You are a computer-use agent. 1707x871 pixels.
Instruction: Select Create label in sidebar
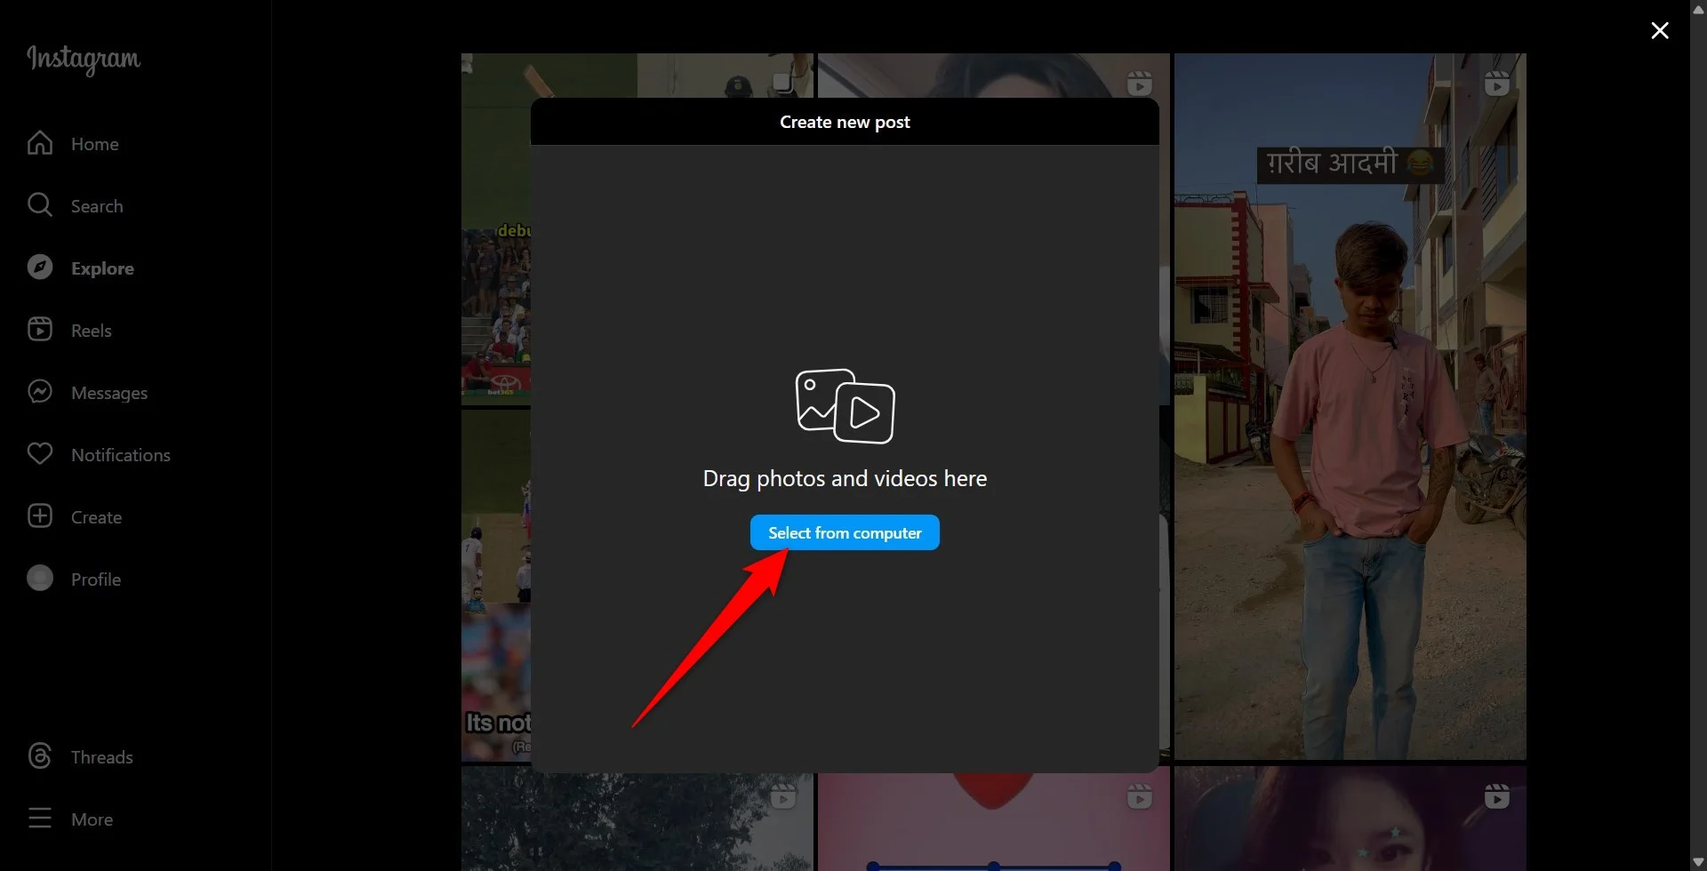[96, 517]
